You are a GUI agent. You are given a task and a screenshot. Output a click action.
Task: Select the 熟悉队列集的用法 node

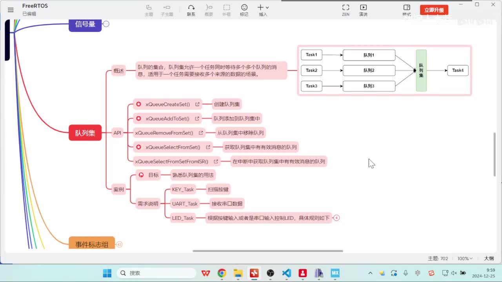coord(193,175)
